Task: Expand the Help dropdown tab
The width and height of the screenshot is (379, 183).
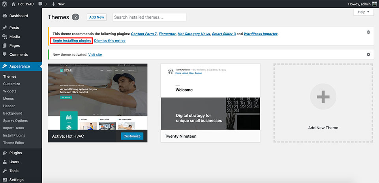Action: [x=364, y=12]
